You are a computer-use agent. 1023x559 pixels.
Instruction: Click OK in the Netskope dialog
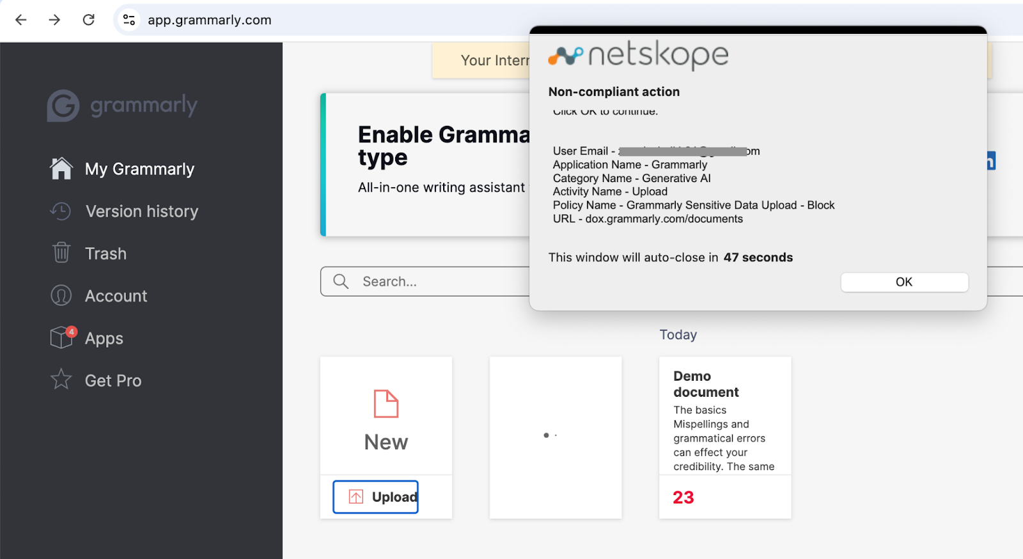904,282
